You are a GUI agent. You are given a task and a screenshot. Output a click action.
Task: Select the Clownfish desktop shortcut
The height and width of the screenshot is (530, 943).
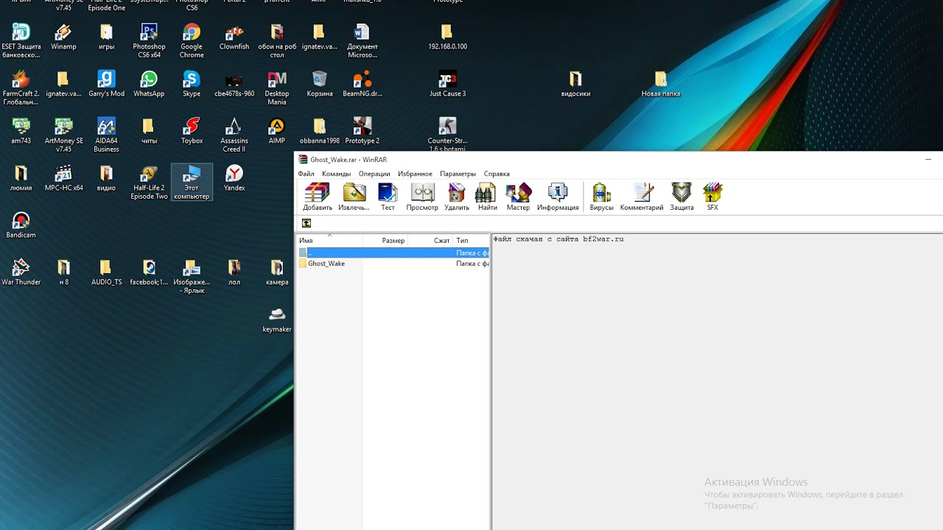[234, 37]
